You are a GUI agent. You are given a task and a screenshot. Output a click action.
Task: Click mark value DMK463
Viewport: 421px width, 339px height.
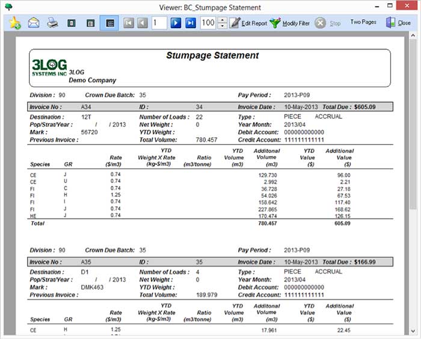(92, 287)
